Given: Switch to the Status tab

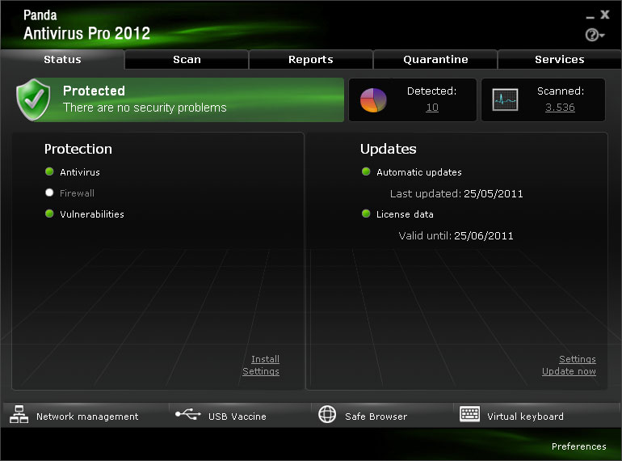Looking at the screenshot, I should click(62, 60).
